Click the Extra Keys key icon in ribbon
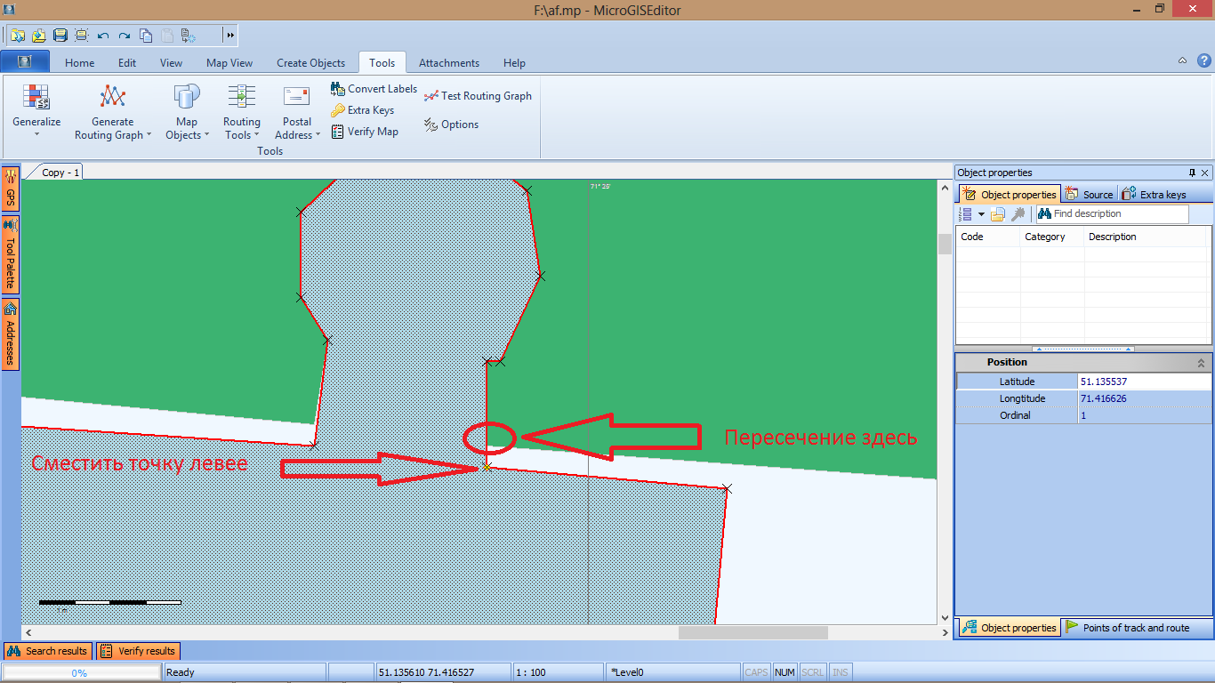 [338, 110]
